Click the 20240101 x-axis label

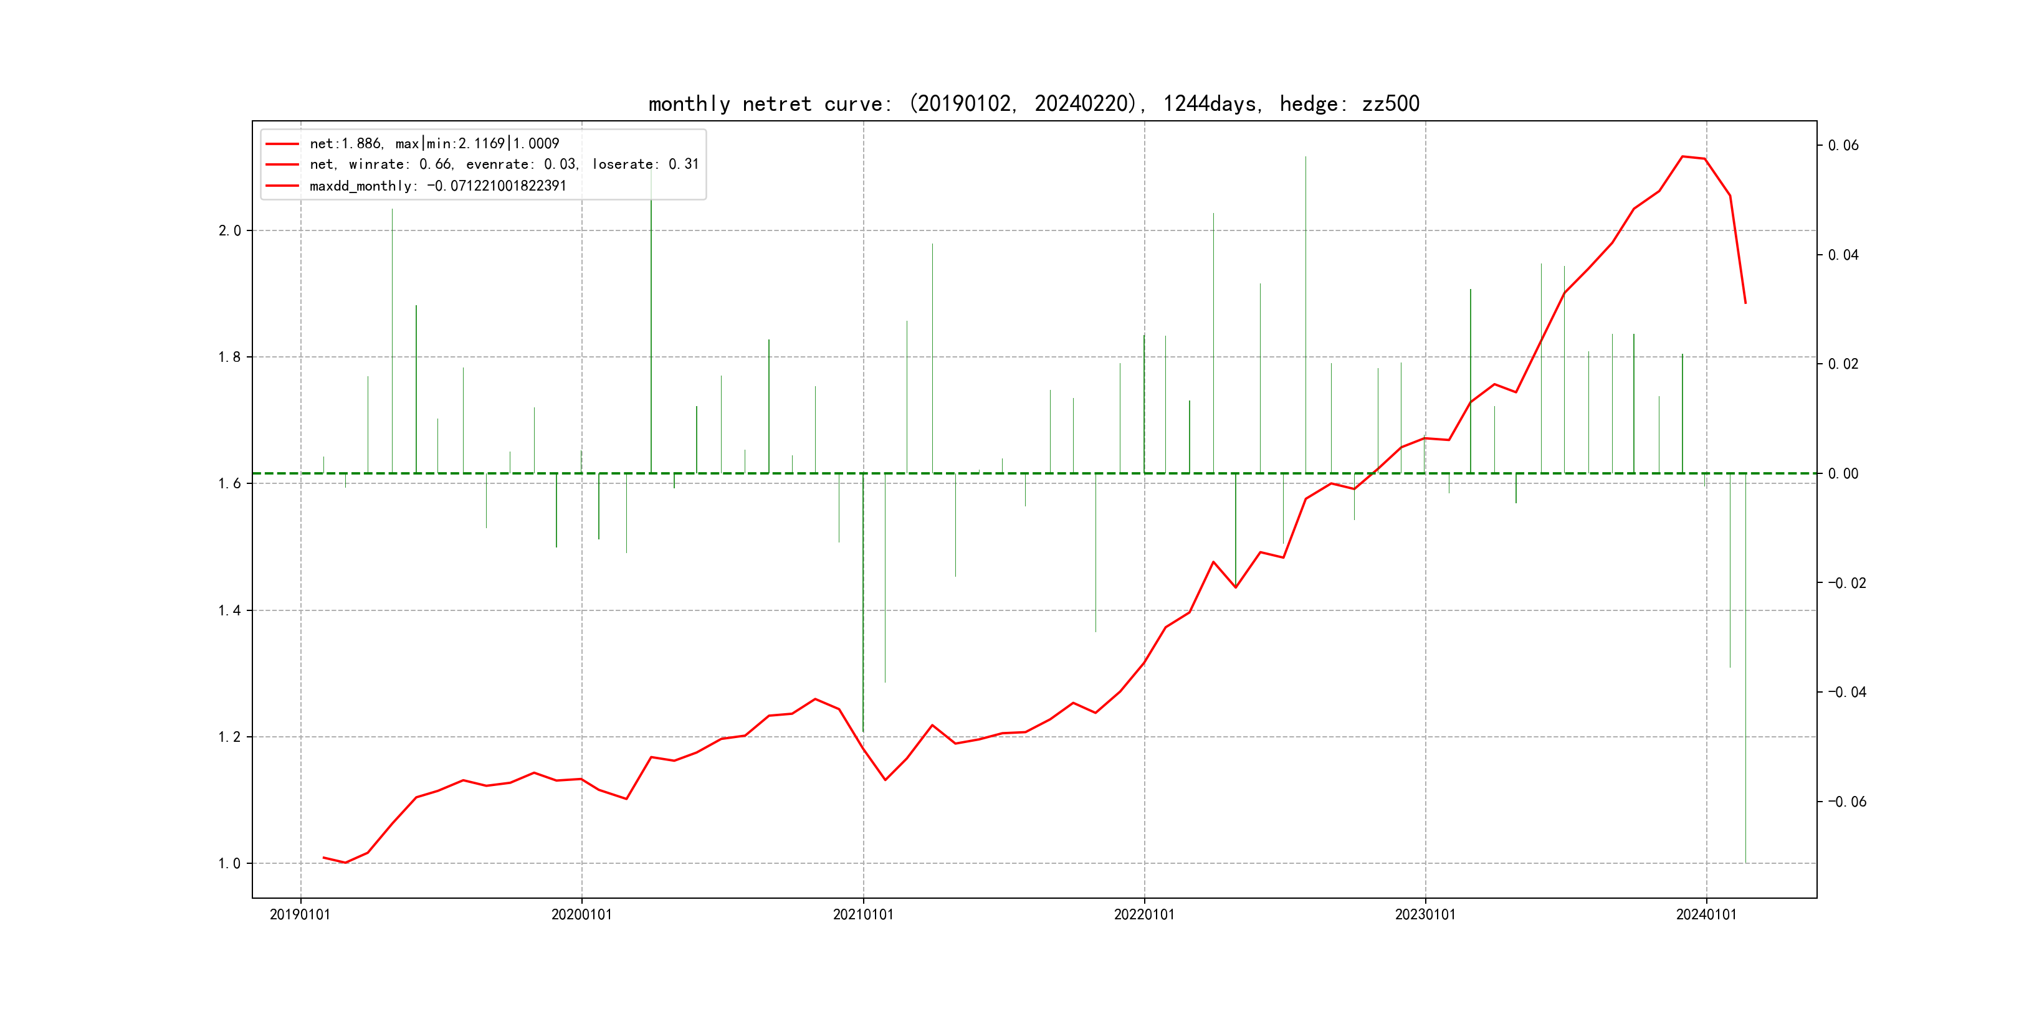[x=1706, y=914]
